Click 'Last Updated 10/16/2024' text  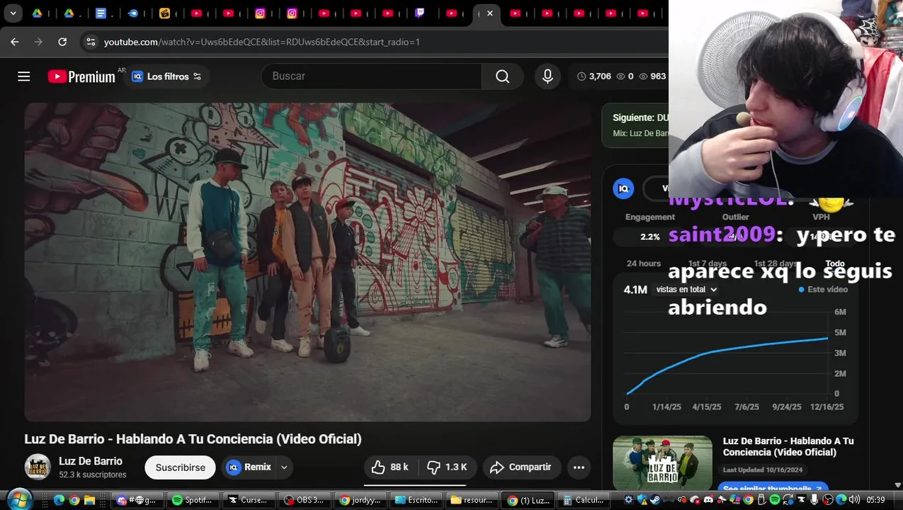(762, 470)
